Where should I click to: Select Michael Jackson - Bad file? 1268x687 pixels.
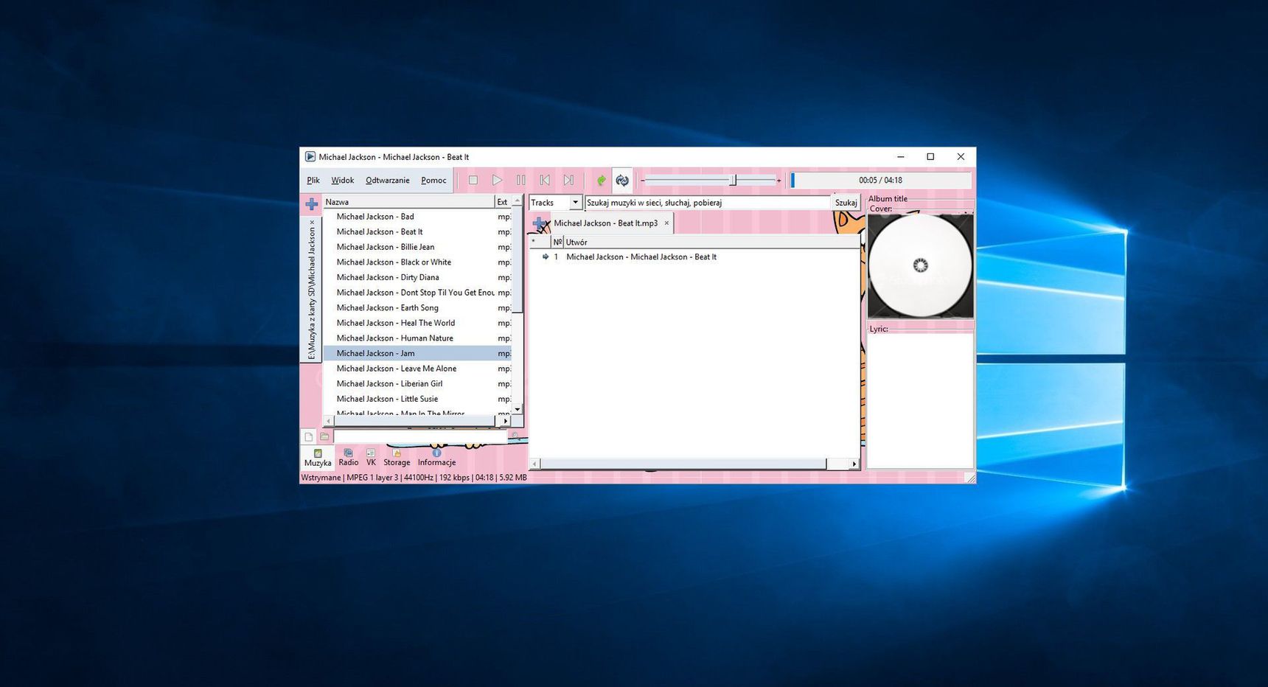(x=417, y=217)
